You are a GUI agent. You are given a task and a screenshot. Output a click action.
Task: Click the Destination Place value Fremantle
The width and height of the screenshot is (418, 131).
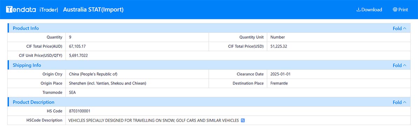pos(279,83)
